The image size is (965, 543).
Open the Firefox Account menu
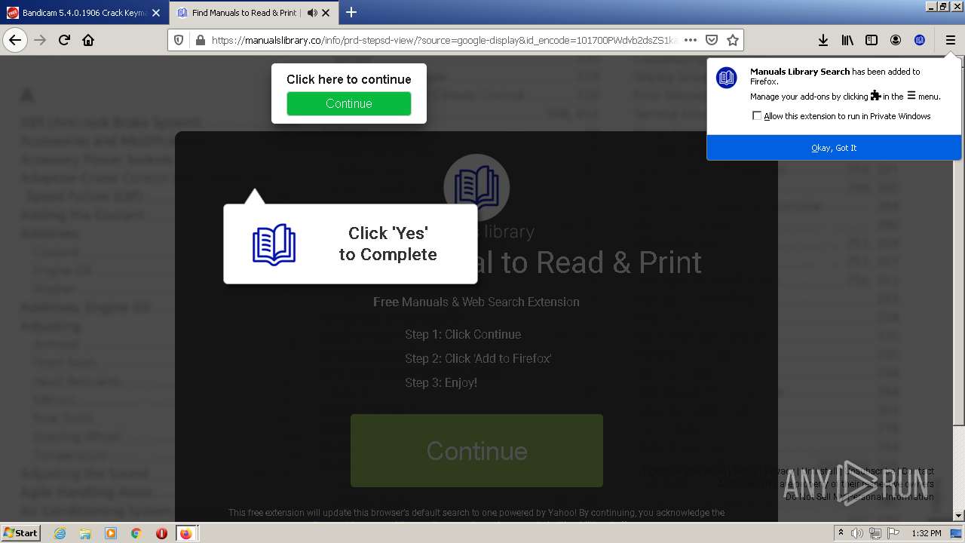point(896,40)
